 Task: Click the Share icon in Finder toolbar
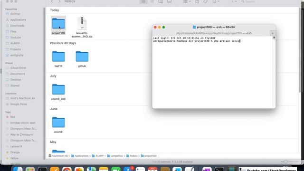pos(197,1)
